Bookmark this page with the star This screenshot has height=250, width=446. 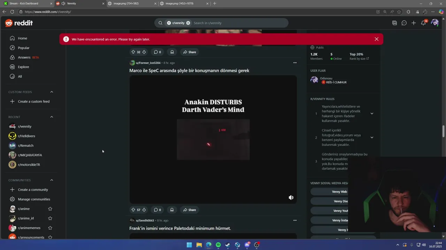[399, 12]
